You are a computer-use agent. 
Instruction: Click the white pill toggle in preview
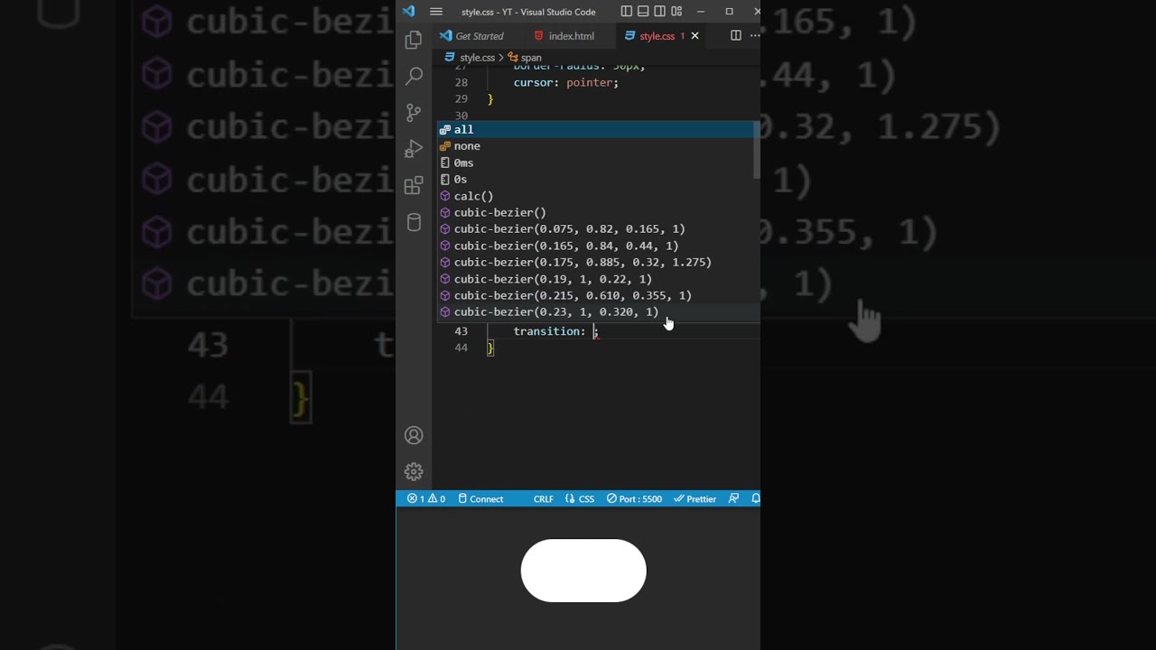coord(583,571)
